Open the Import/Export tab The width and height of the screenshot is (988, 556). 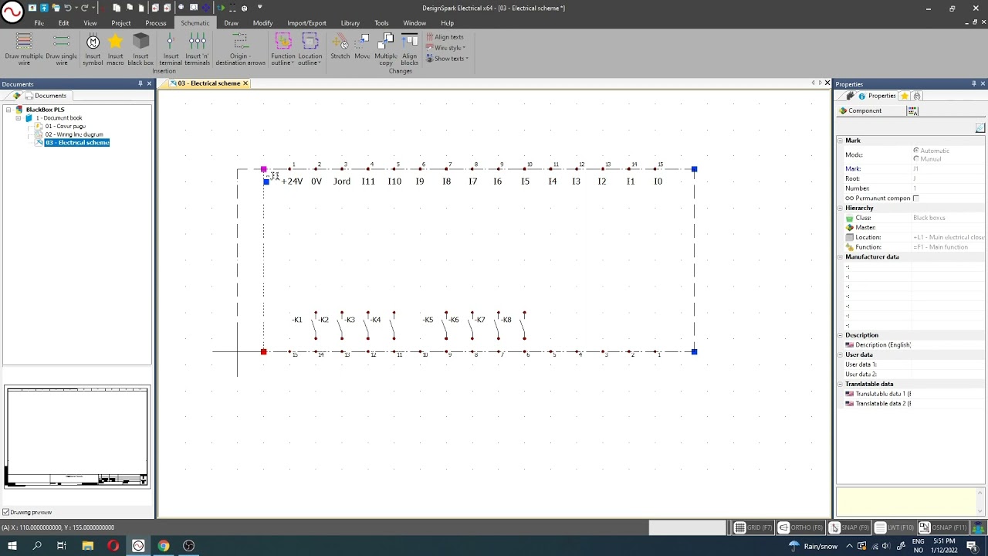306,23
